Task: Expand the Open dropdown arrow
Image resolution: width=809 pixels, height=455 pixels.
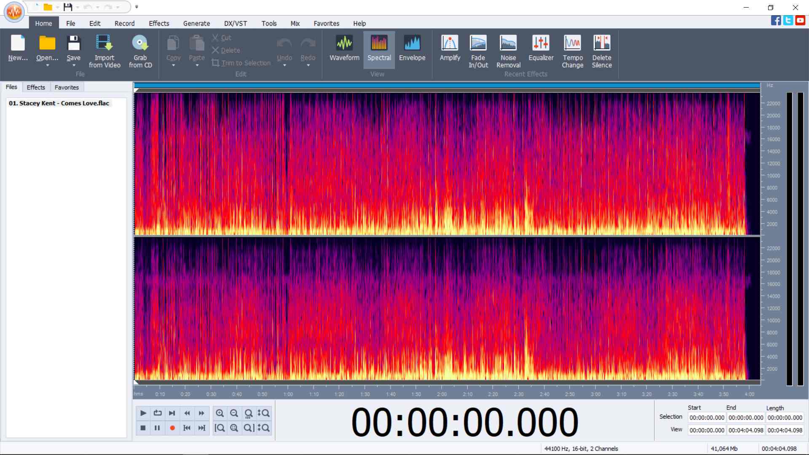Action: tap(47, 66)
